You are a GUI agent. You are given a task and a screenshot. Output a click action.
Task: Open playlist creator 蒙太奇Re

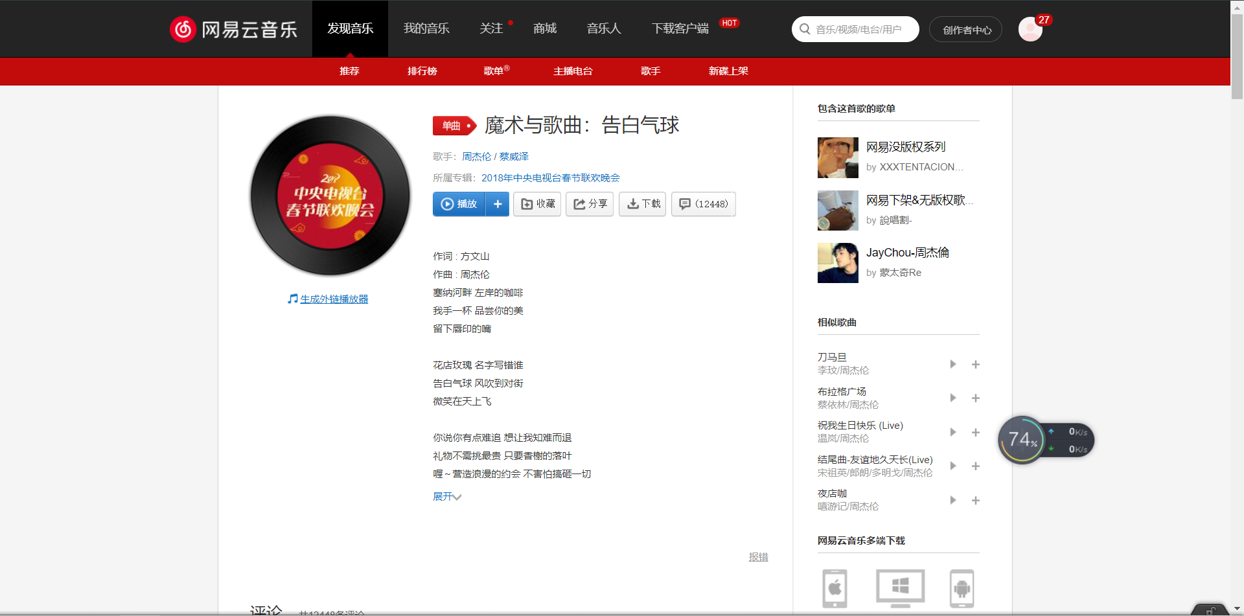coord(900,273)
